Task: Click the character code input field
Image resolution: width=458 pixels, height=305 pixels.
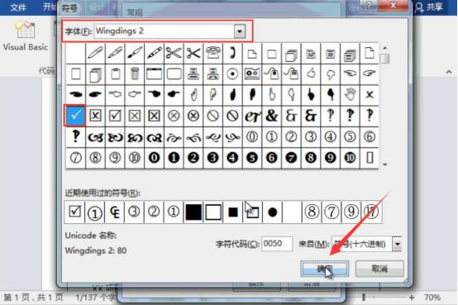Action: (x=277, y=244)
